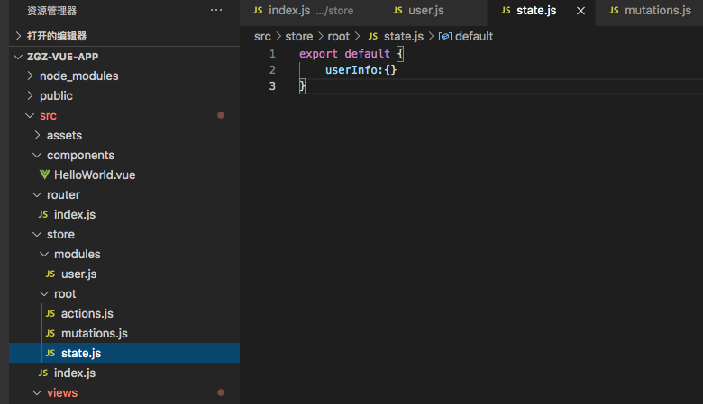This screenshot has width=703, height=404.
Task: Click the JS icon on the index.js tab
Action: pos(258,11)
